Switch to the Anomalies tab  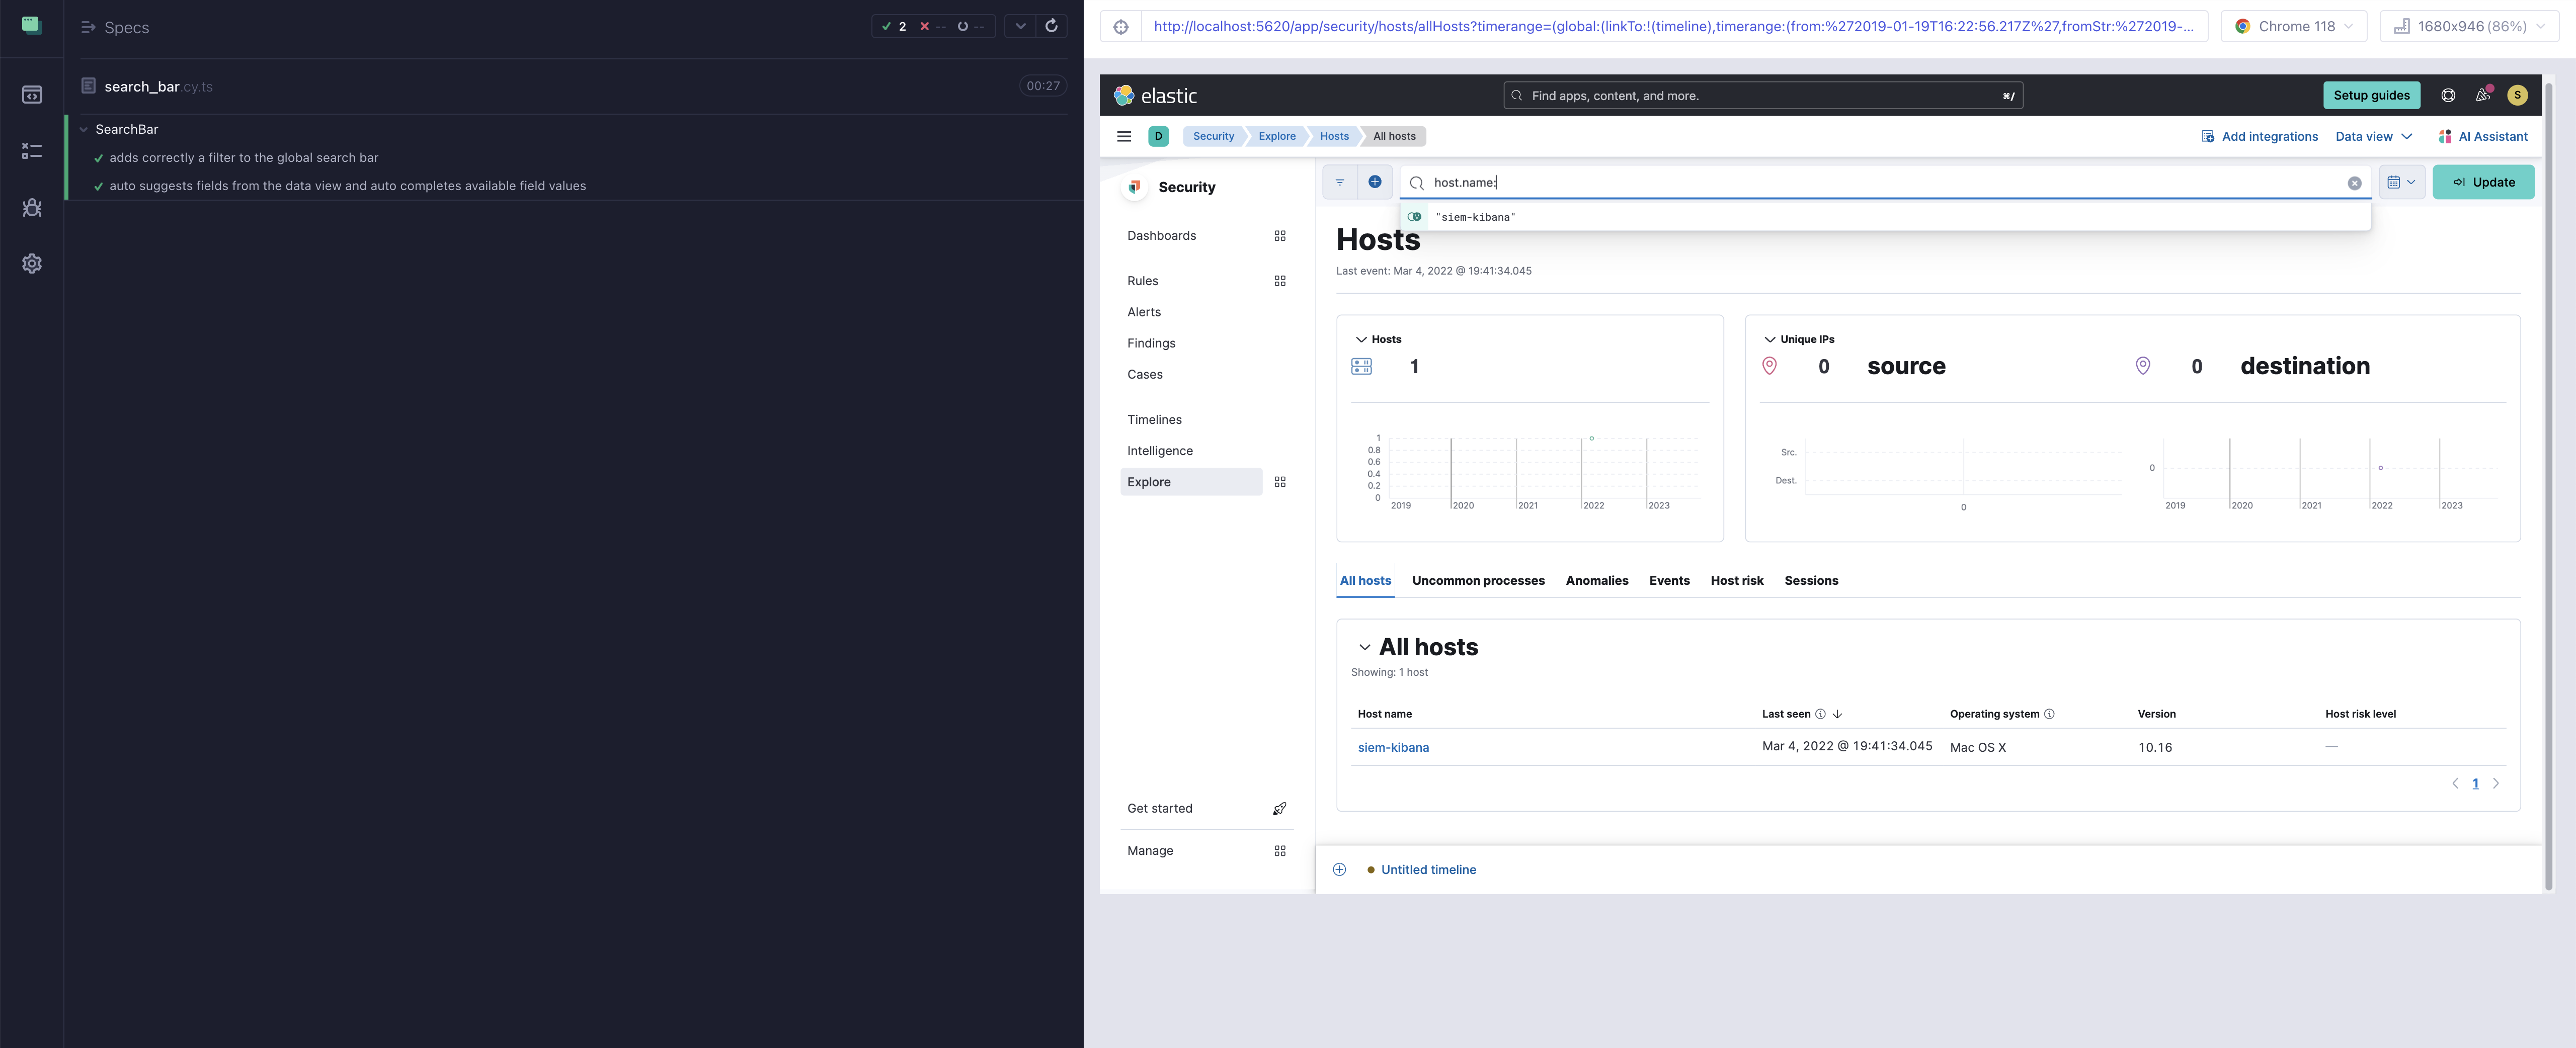click(1596, 580)
